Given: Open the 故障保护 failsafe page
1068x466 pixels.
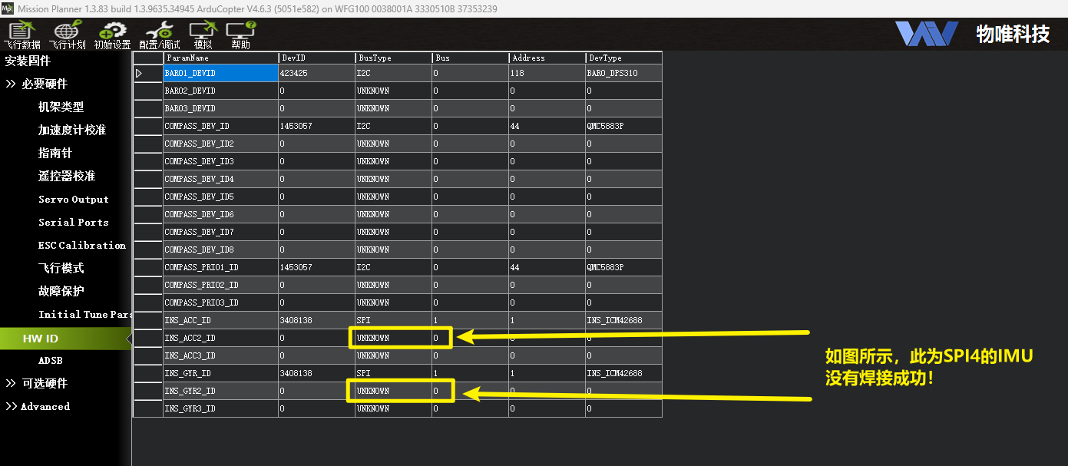Looking at the screenshot, I should pos(61,291).
